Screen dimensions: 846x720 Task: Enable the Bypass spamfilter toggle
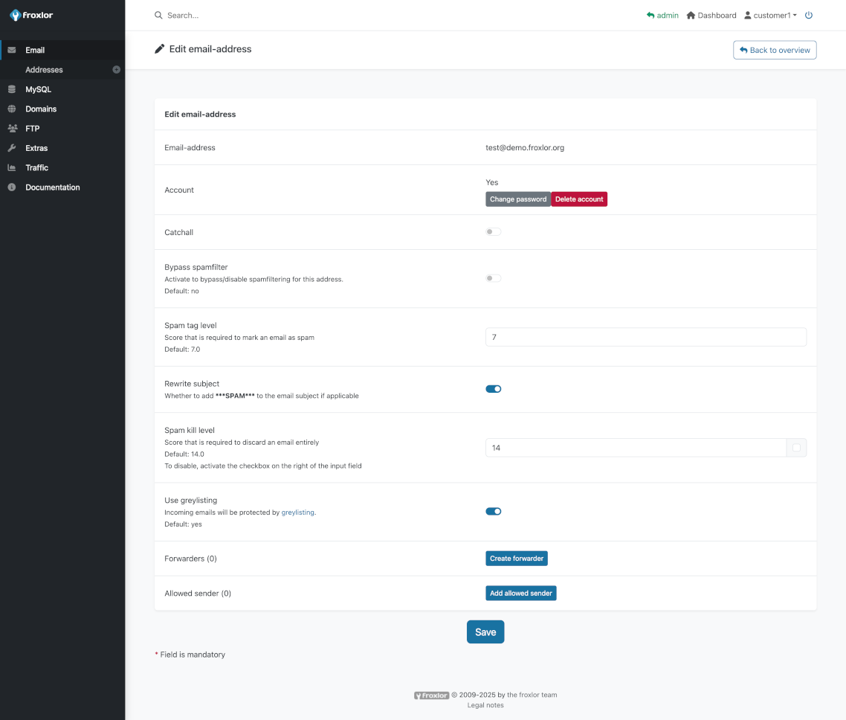pyautogui.click(x=493, y=277)
